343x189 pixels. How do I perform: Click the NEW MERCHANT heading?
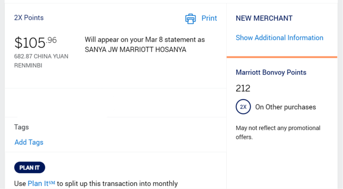(264, 18)
